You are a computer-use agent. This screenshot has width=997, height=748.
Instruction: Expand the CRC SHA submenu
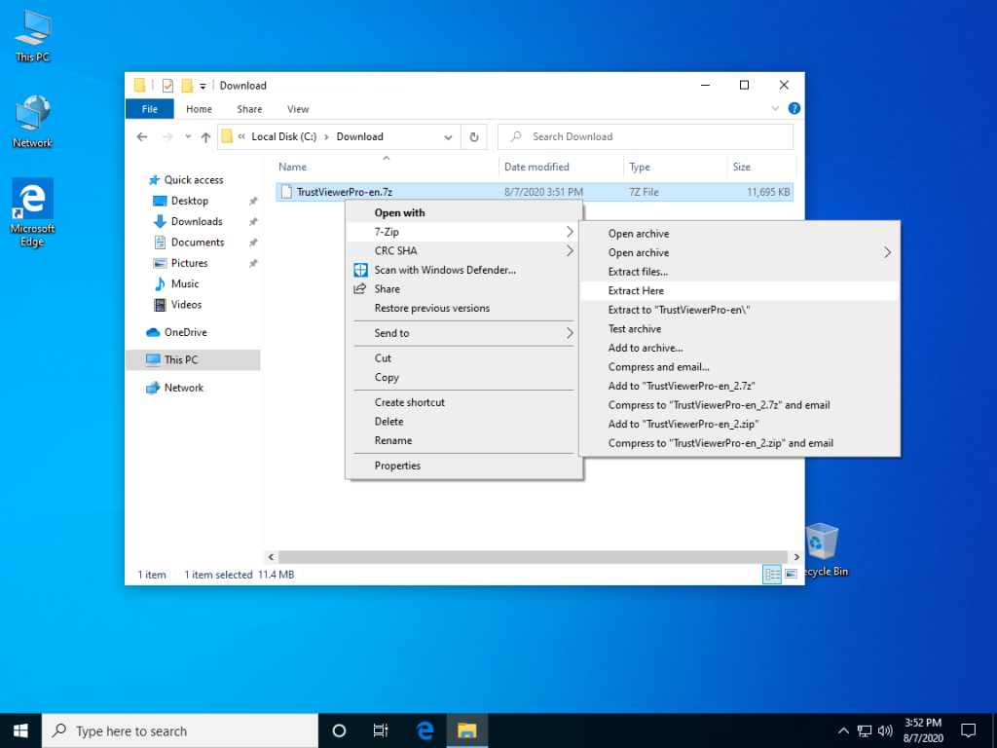[x=463, y=250]
